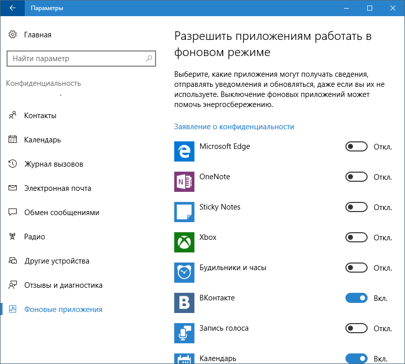Click the Запись голоса label

click(x=224, y=328)
